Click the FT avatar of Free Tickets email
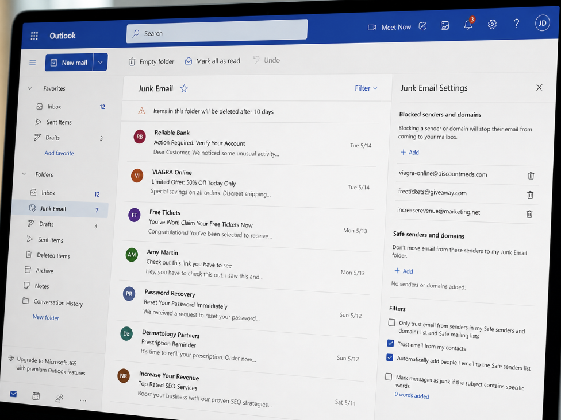This screenshot has width=561, height=420. click(135, 215)
